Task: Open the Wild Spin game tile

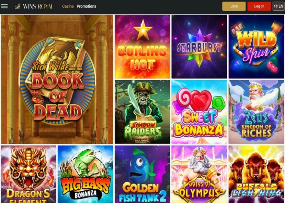Action: tap(256, 47)
